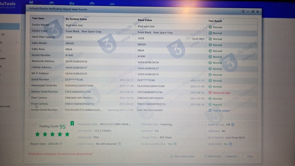Select ex-factory value F5D534689WFFJY7AL

(78, 92)
